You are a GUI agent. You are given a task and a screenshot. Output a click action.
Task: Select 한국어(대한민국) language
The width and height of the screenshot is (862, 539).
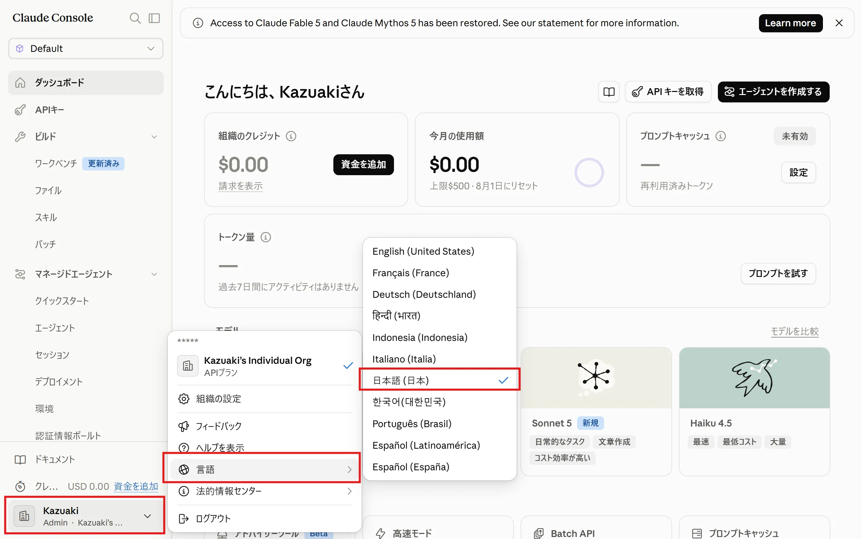(439, 403)
